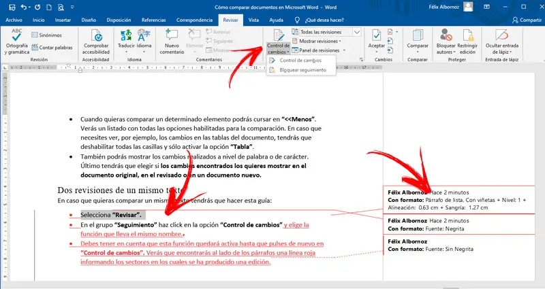This screenshot has height=289, width=545.
Task: Open the Traducir menu
Action: [x=126, y=41]
